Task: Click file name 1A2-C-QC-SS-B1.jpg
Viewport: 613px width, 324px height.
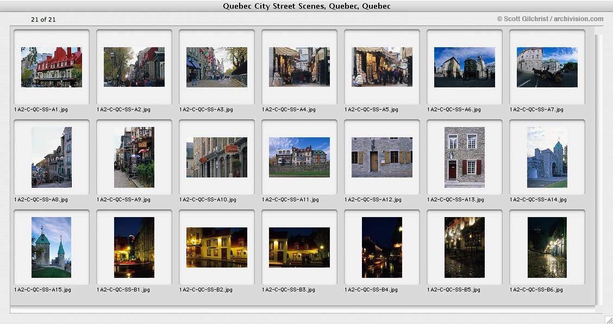Action: coord(123,290)
